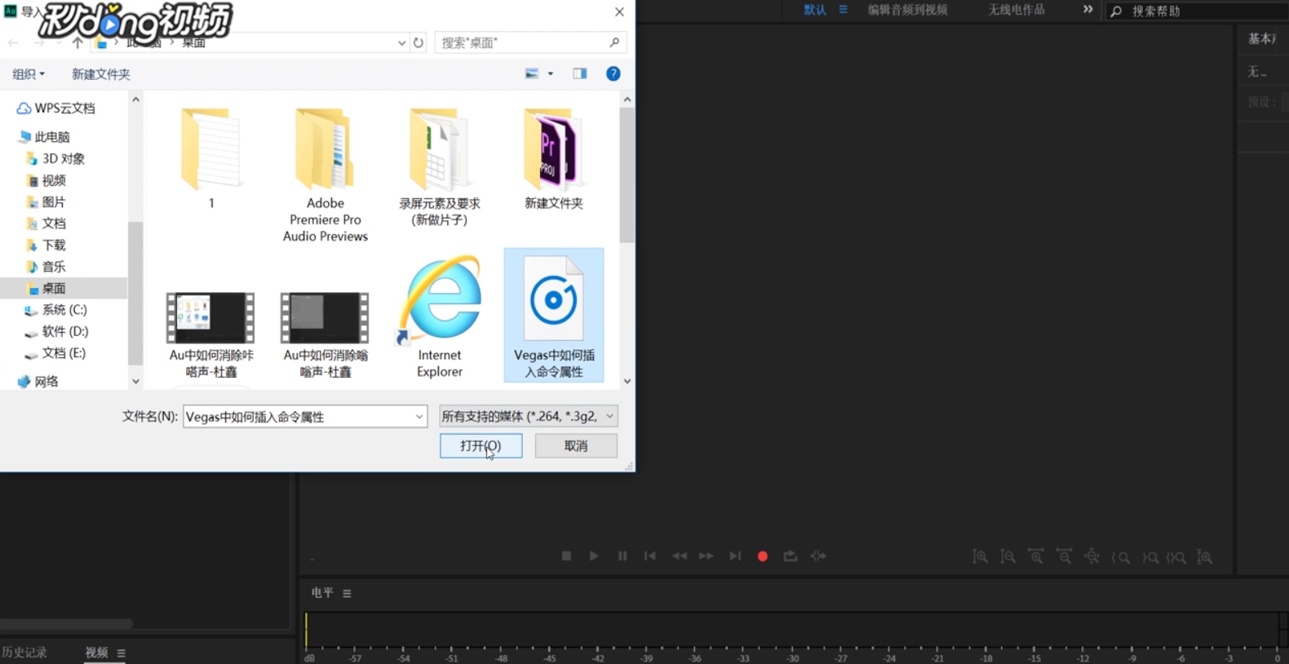Open the 历史记录 panel tab

pyautogui.click(x=24, y=653)
